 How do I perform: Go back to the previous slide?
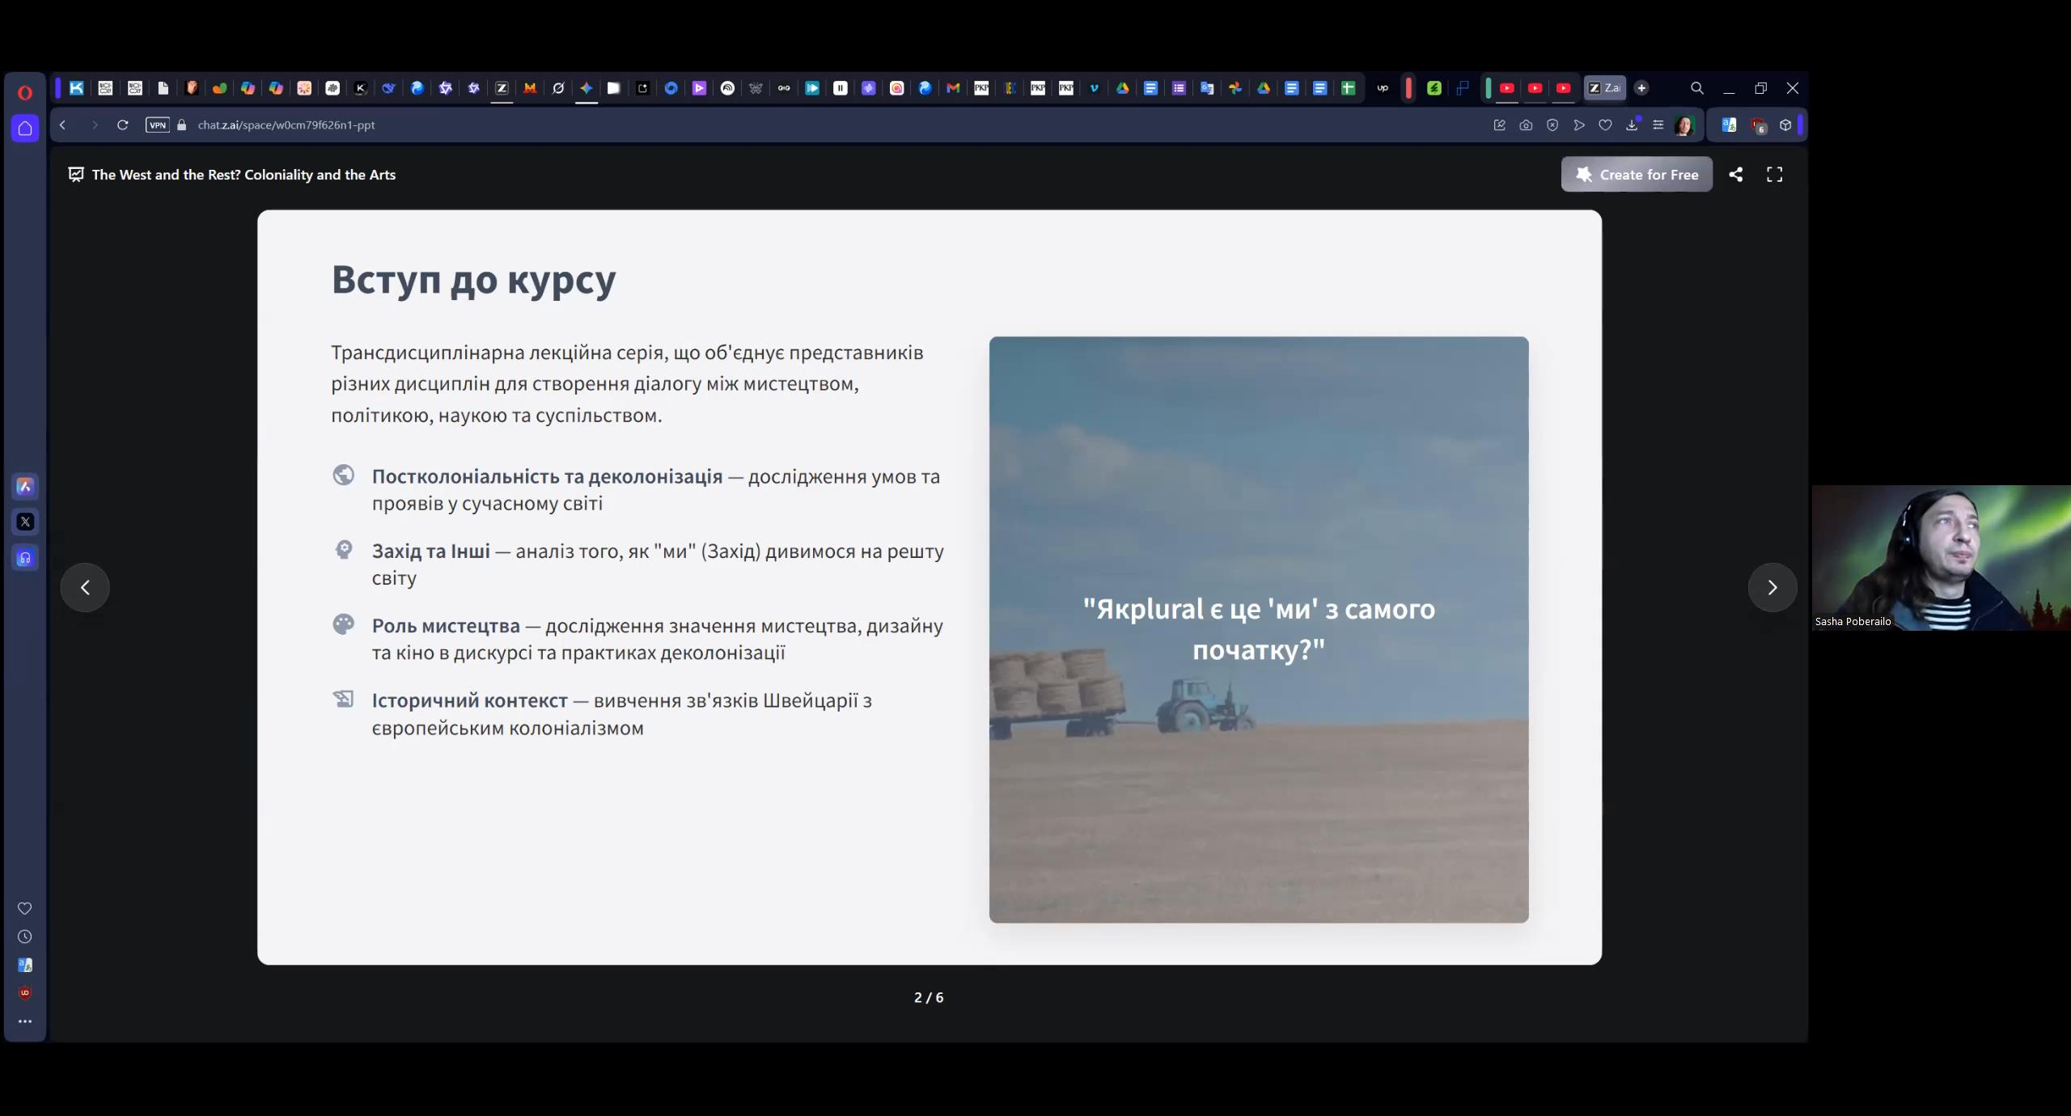click(x=85, y=587)
